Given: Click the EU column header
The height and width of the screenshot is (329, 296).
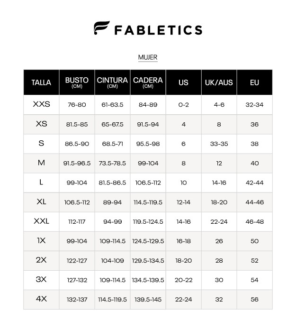Looking at the screenshot, I should click(x=254, y=82).
